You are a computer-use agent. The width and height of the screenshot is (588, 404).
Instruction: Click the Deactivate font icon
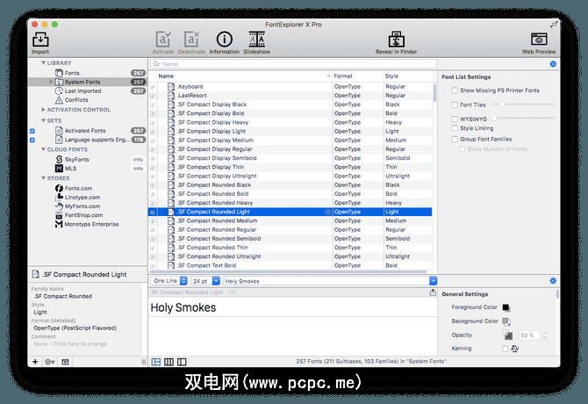pos(191,39)
